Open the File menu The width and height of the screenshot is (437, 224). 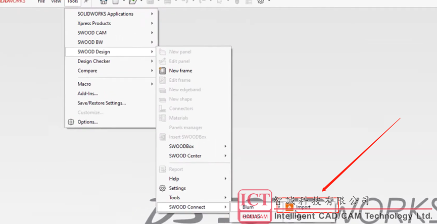[x=41, y=2]
